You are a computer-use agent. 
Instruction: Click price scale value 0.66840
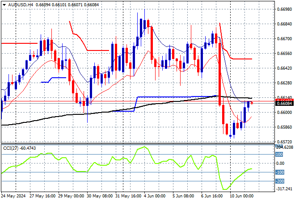pos(284,24)
